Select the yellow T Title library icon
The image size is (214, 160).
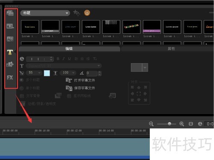coord(10,52)
